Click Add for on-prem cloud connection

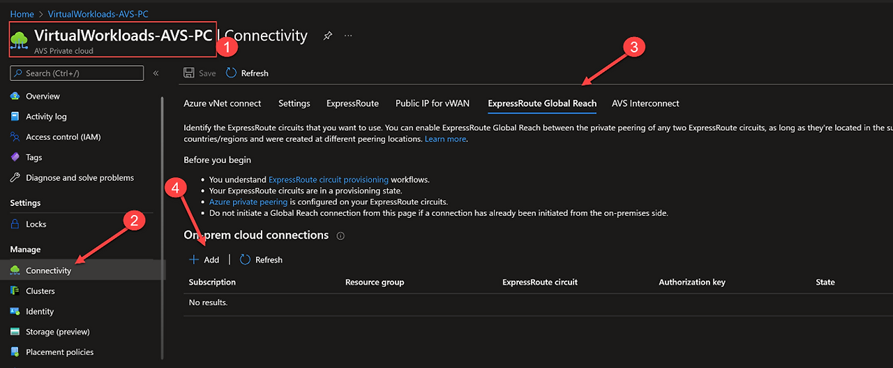[x=204, y=260]
